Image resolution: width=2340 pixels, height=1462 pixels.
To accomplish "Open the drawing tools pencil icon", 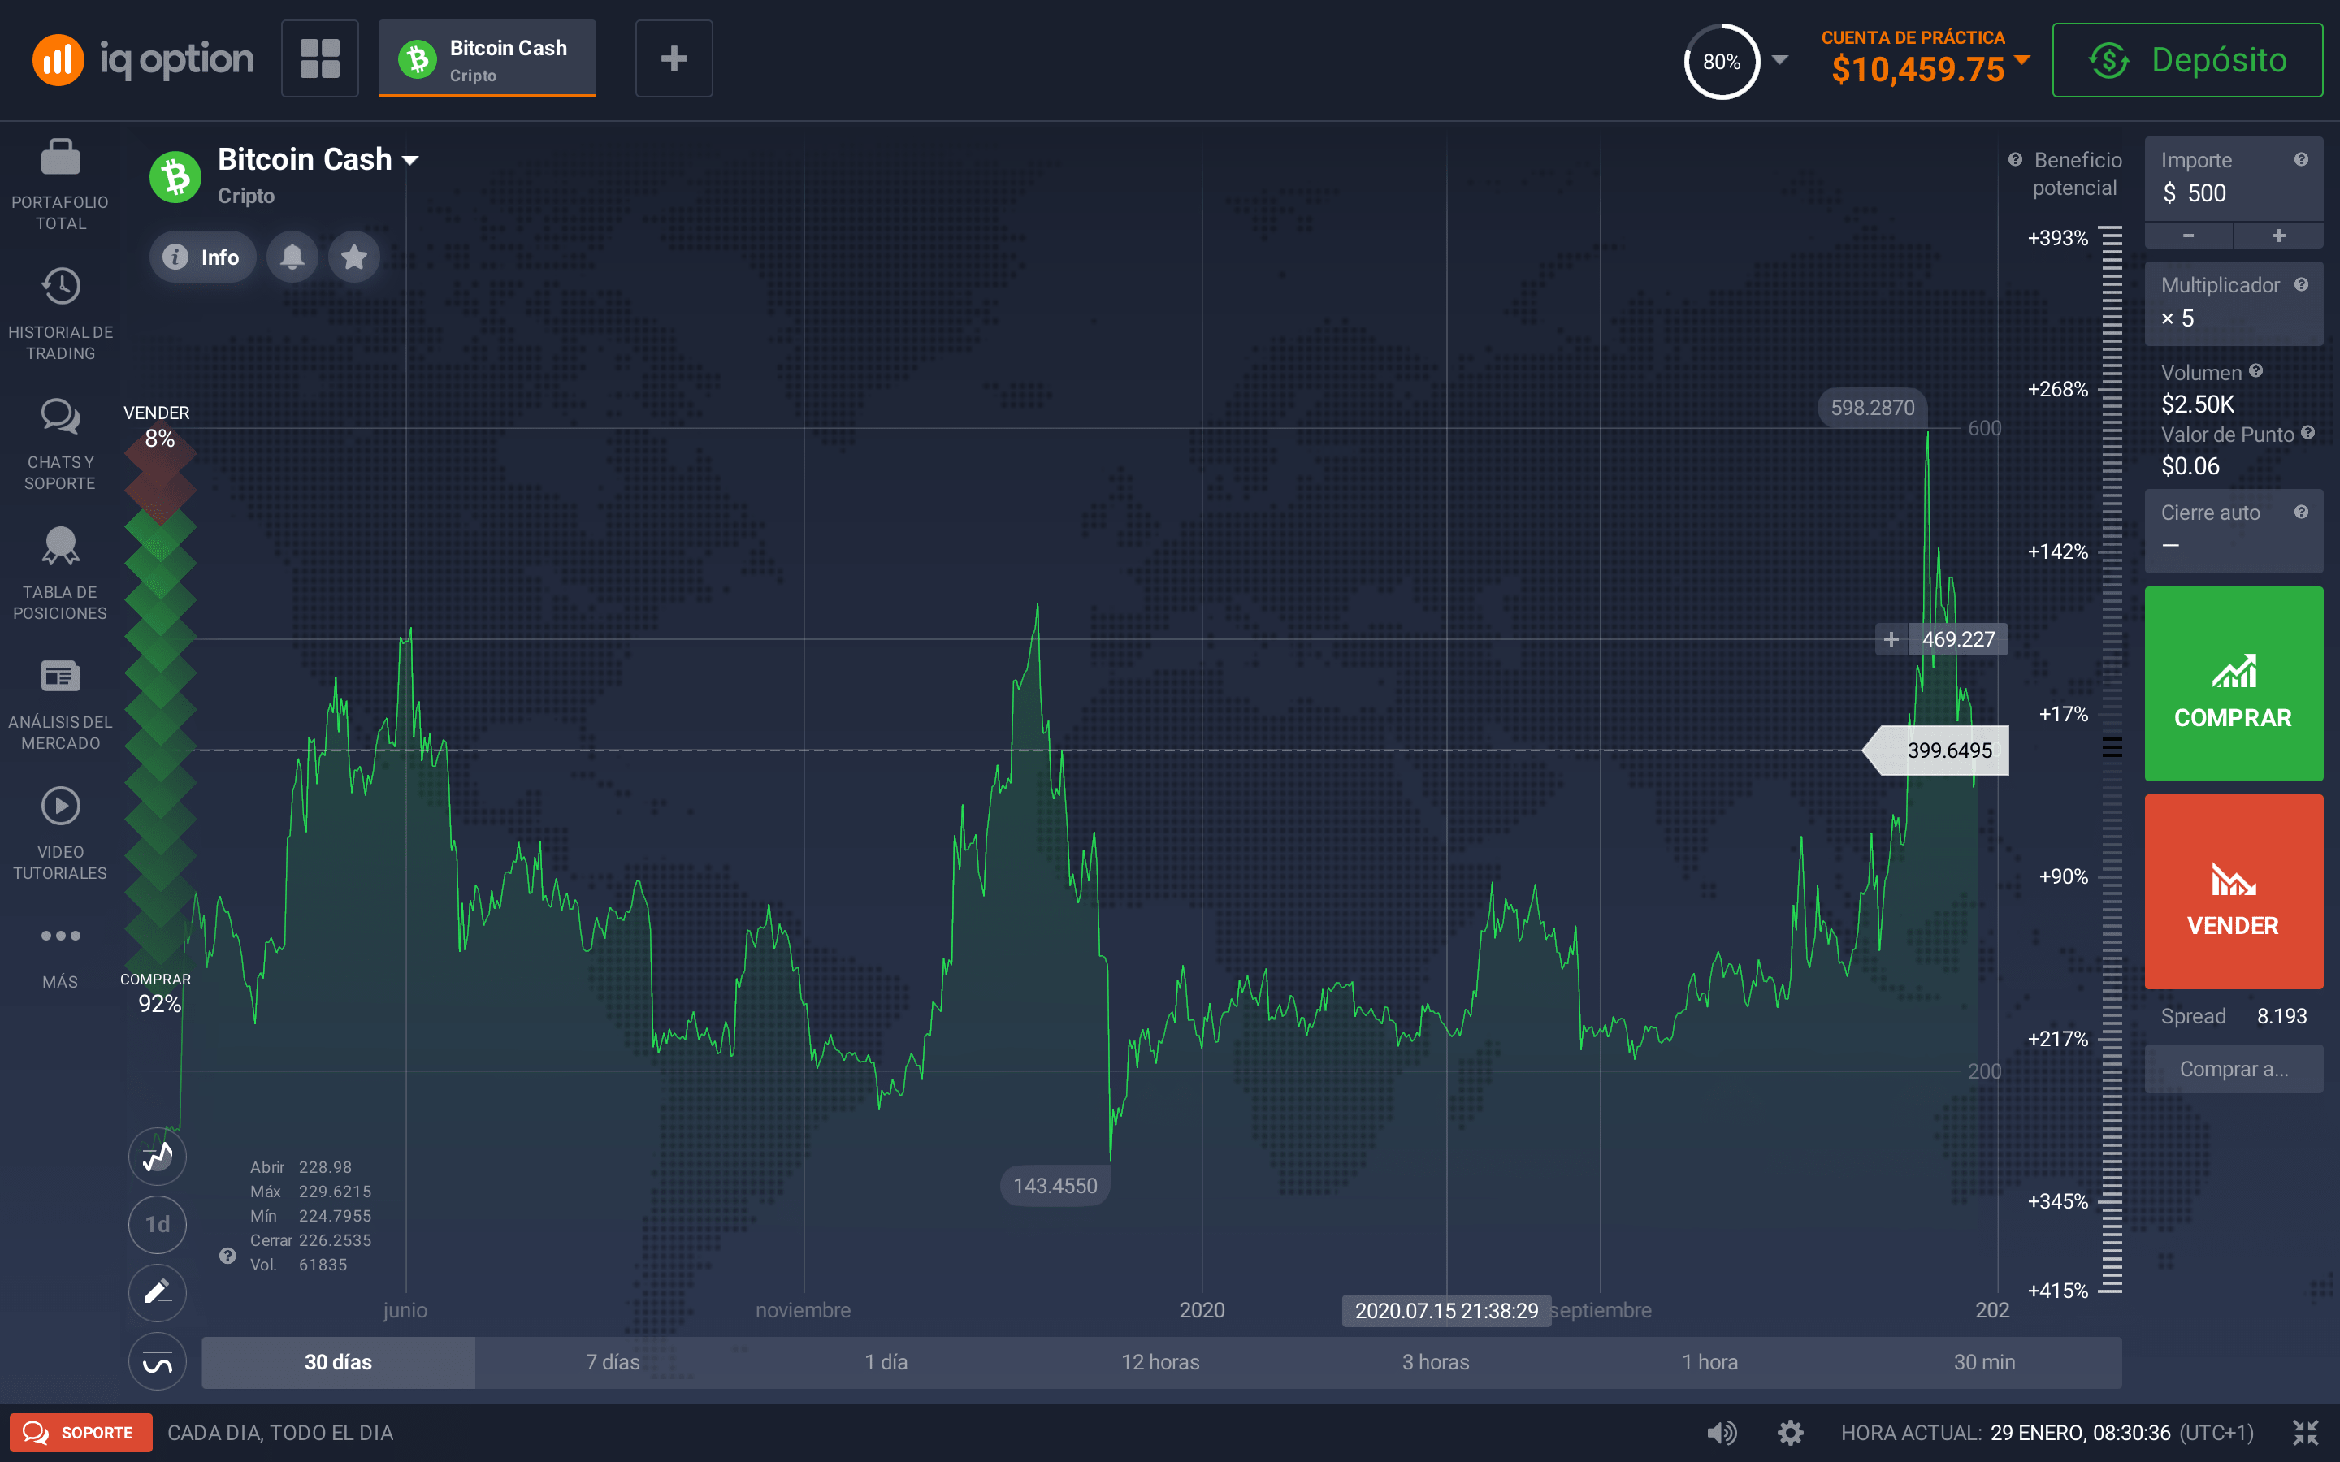I will pyautogui.click(x=158, y=1293).
